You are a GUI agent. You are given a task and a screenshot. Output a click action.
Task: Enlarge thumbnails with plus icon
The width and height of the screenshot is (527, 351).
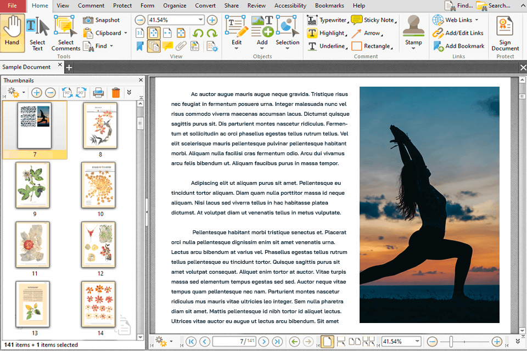[x=37, y=92]
